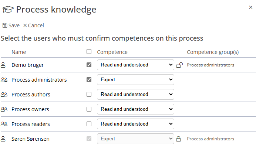Image resolution: width=256 pixels, height=147 pixels.
Task: Click the Save button
Action: pos(11,25)
